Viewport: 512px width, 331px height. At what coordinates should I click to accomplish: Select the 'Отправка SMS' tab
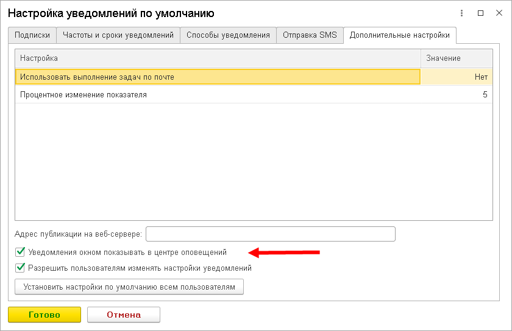coord(310,35)
